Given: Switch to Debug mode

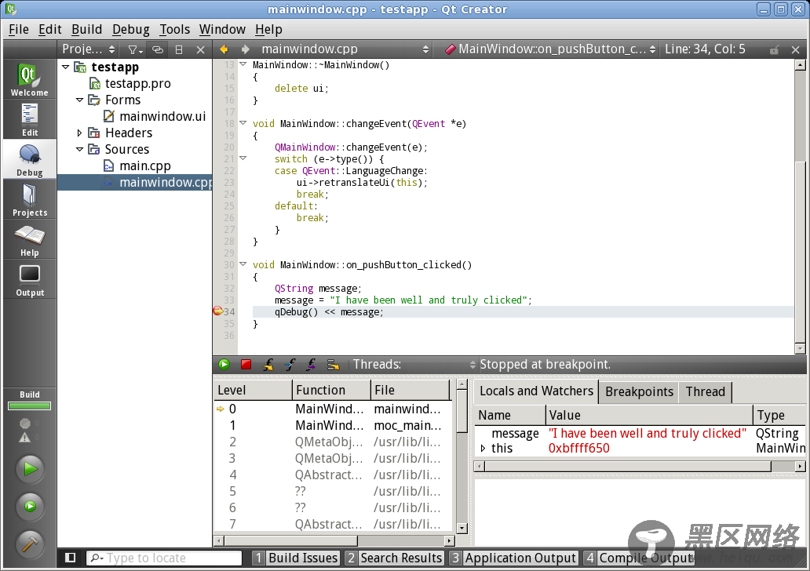Looking at the screenshot, I should coord(30,159).
